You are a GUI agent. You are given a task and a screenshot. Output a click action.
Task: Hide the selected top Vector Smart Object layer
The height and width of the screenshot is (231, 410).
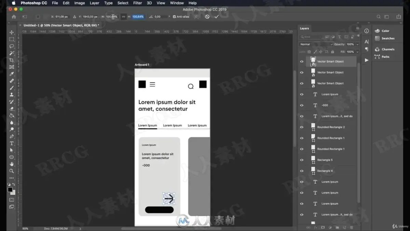pos(302,62)
